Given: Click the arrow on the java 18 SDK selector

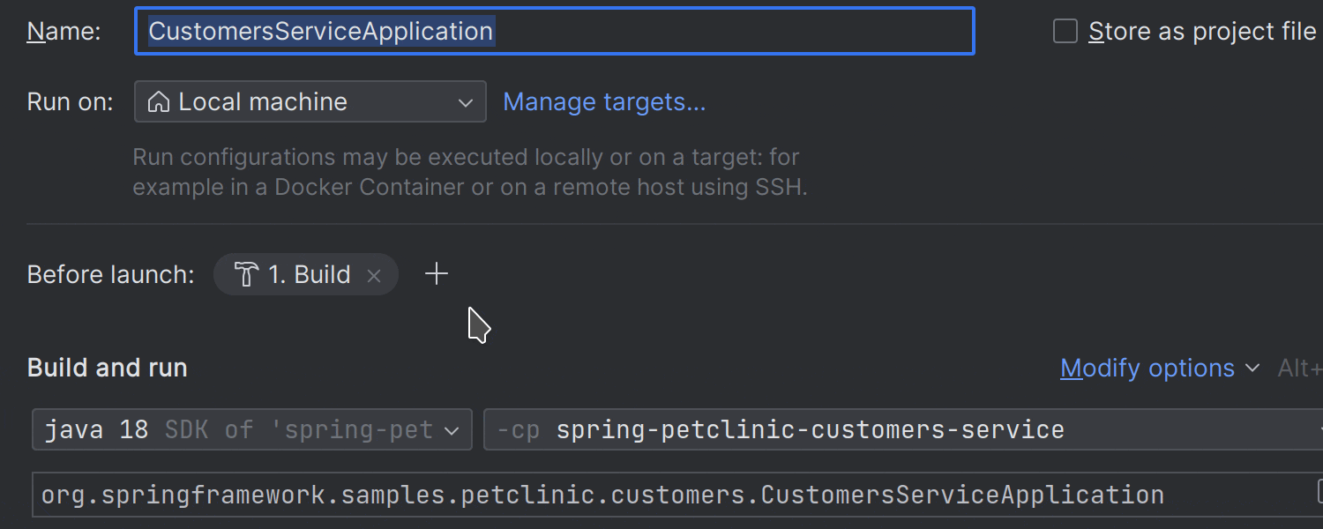Looking at the screenshot, I should point(452,429).
